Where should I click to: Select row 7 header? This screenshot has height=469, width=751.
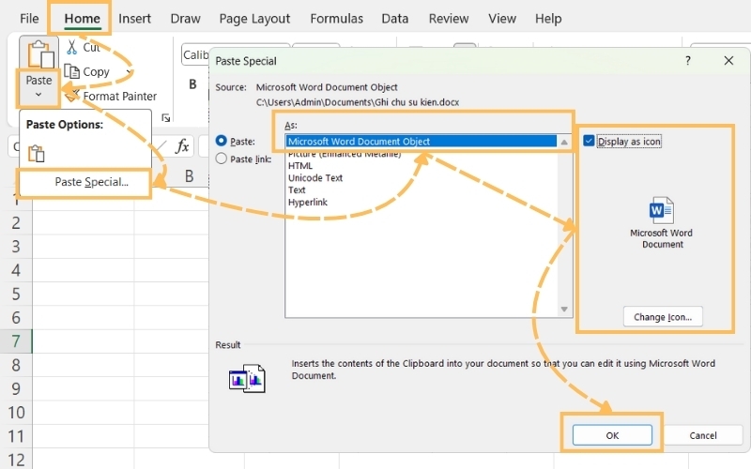click(16, 341)
